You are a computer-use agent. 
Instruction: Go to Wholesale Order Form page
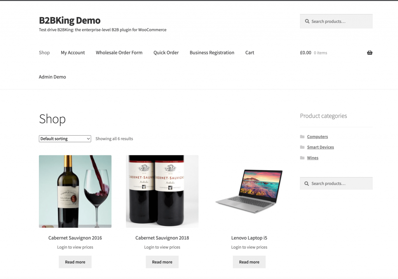(x=119, y=52)
